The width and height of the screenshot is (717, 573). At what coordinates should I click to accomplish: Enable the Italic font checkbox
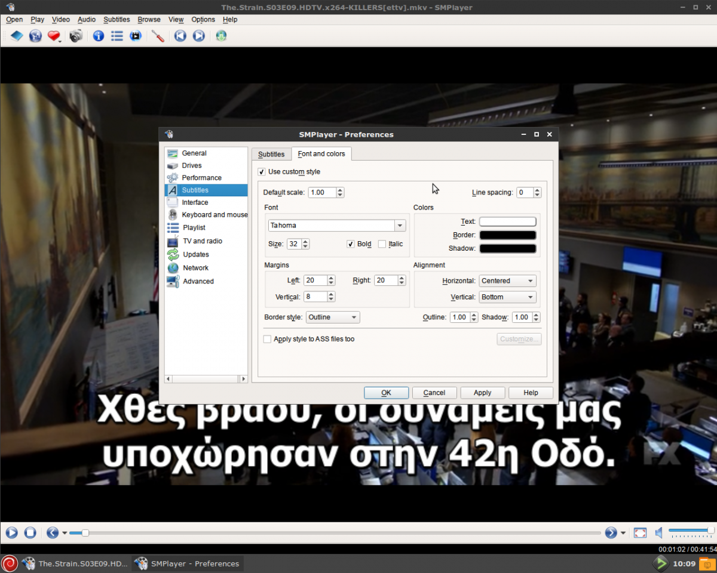(382, 244)
